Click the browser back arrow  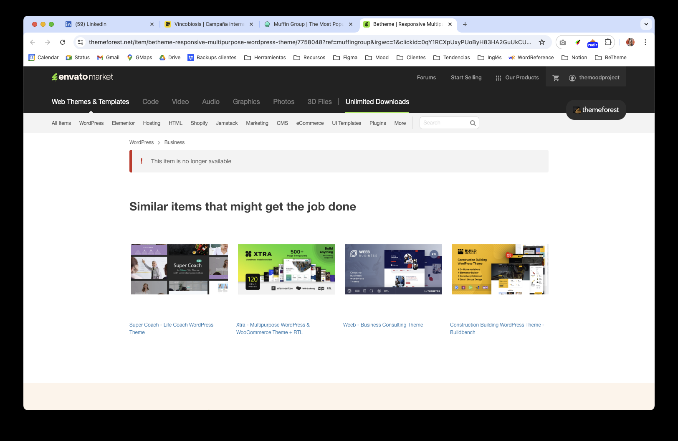tap(33, 42)
